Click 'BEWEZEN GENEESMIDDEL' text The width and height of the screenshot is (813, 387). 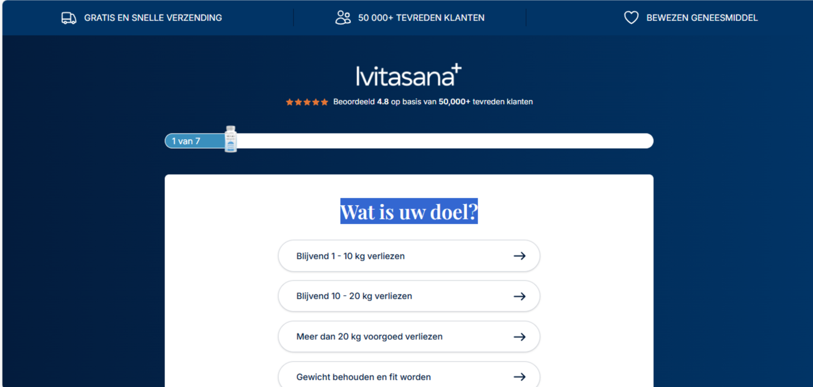coord(702,18)
